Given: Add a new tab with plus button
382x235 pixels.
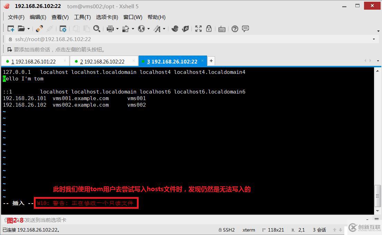Looking at the screenshot, I should click(211, 61).
